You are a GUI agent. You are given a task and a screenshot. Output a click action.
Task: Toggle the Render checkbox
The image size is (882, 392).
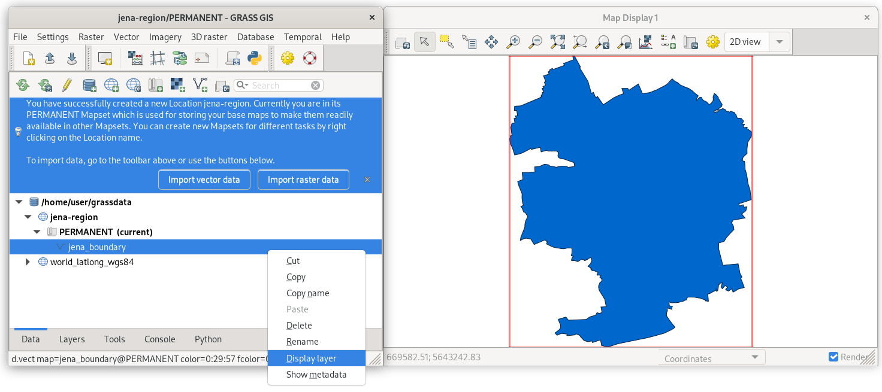coord(833,357)
